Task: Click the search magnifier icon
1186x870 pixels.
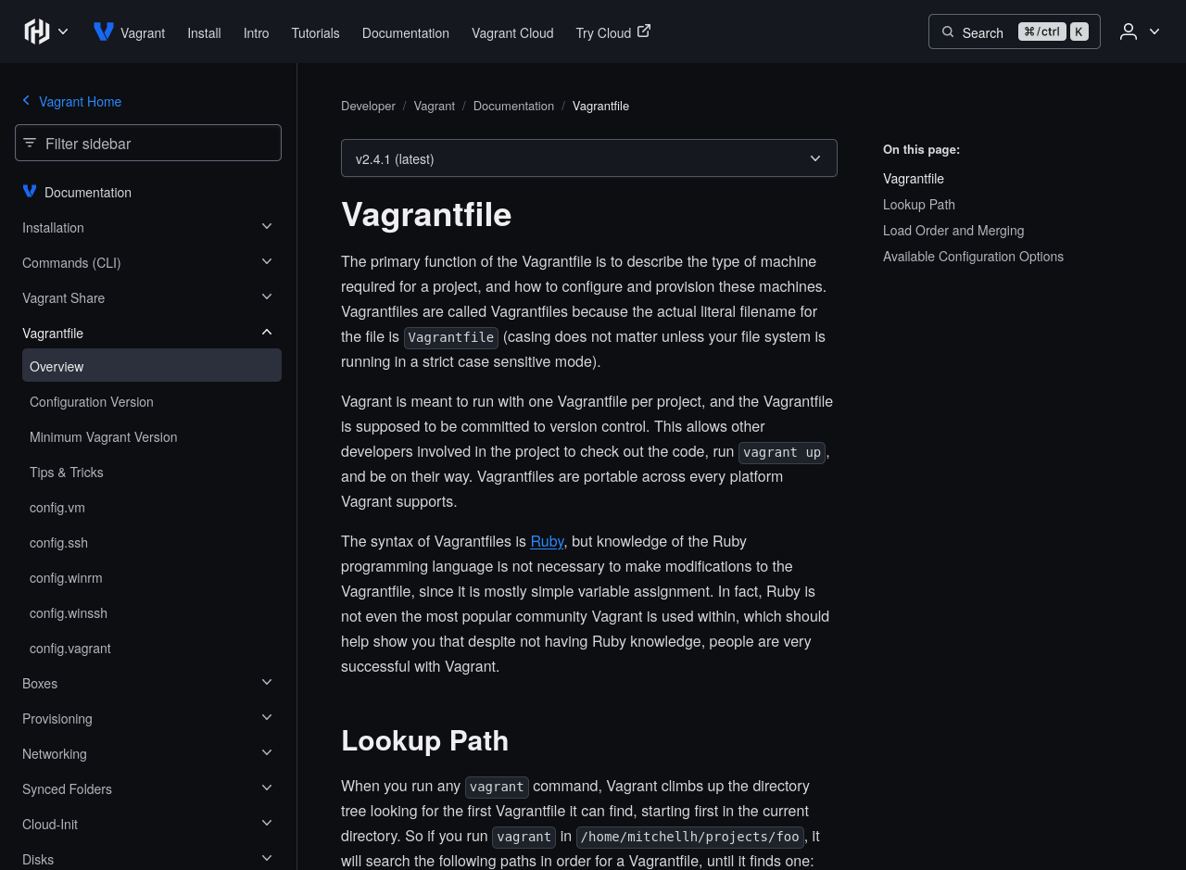Action: [x=948, y=32]
